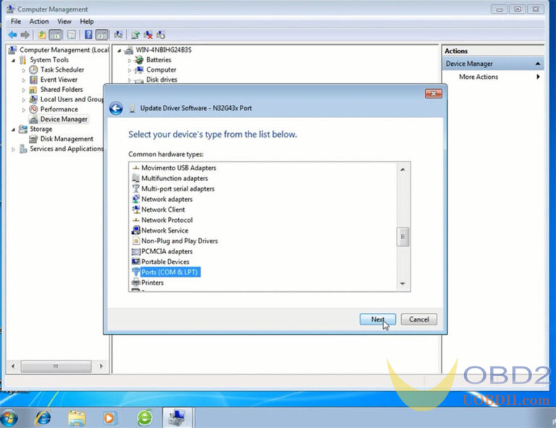Expand the Shared Folders node
The width and height of the screenshot is (556, 428).
tap(24, 90)
